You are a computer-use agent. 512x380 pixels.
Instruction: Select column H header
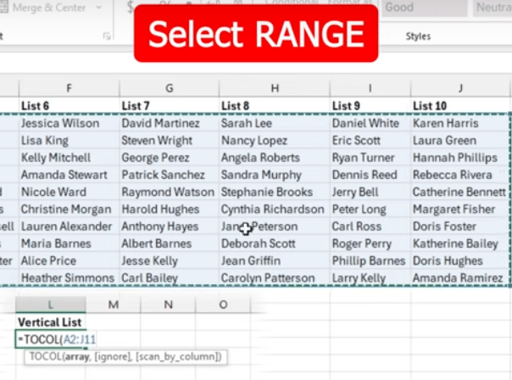[x=274, y=87]
